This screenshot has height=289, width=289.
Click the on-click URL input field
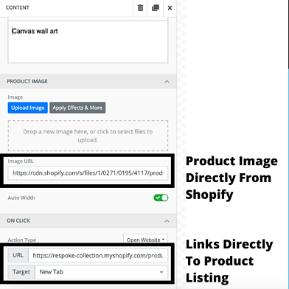click(x=98, y=256)
